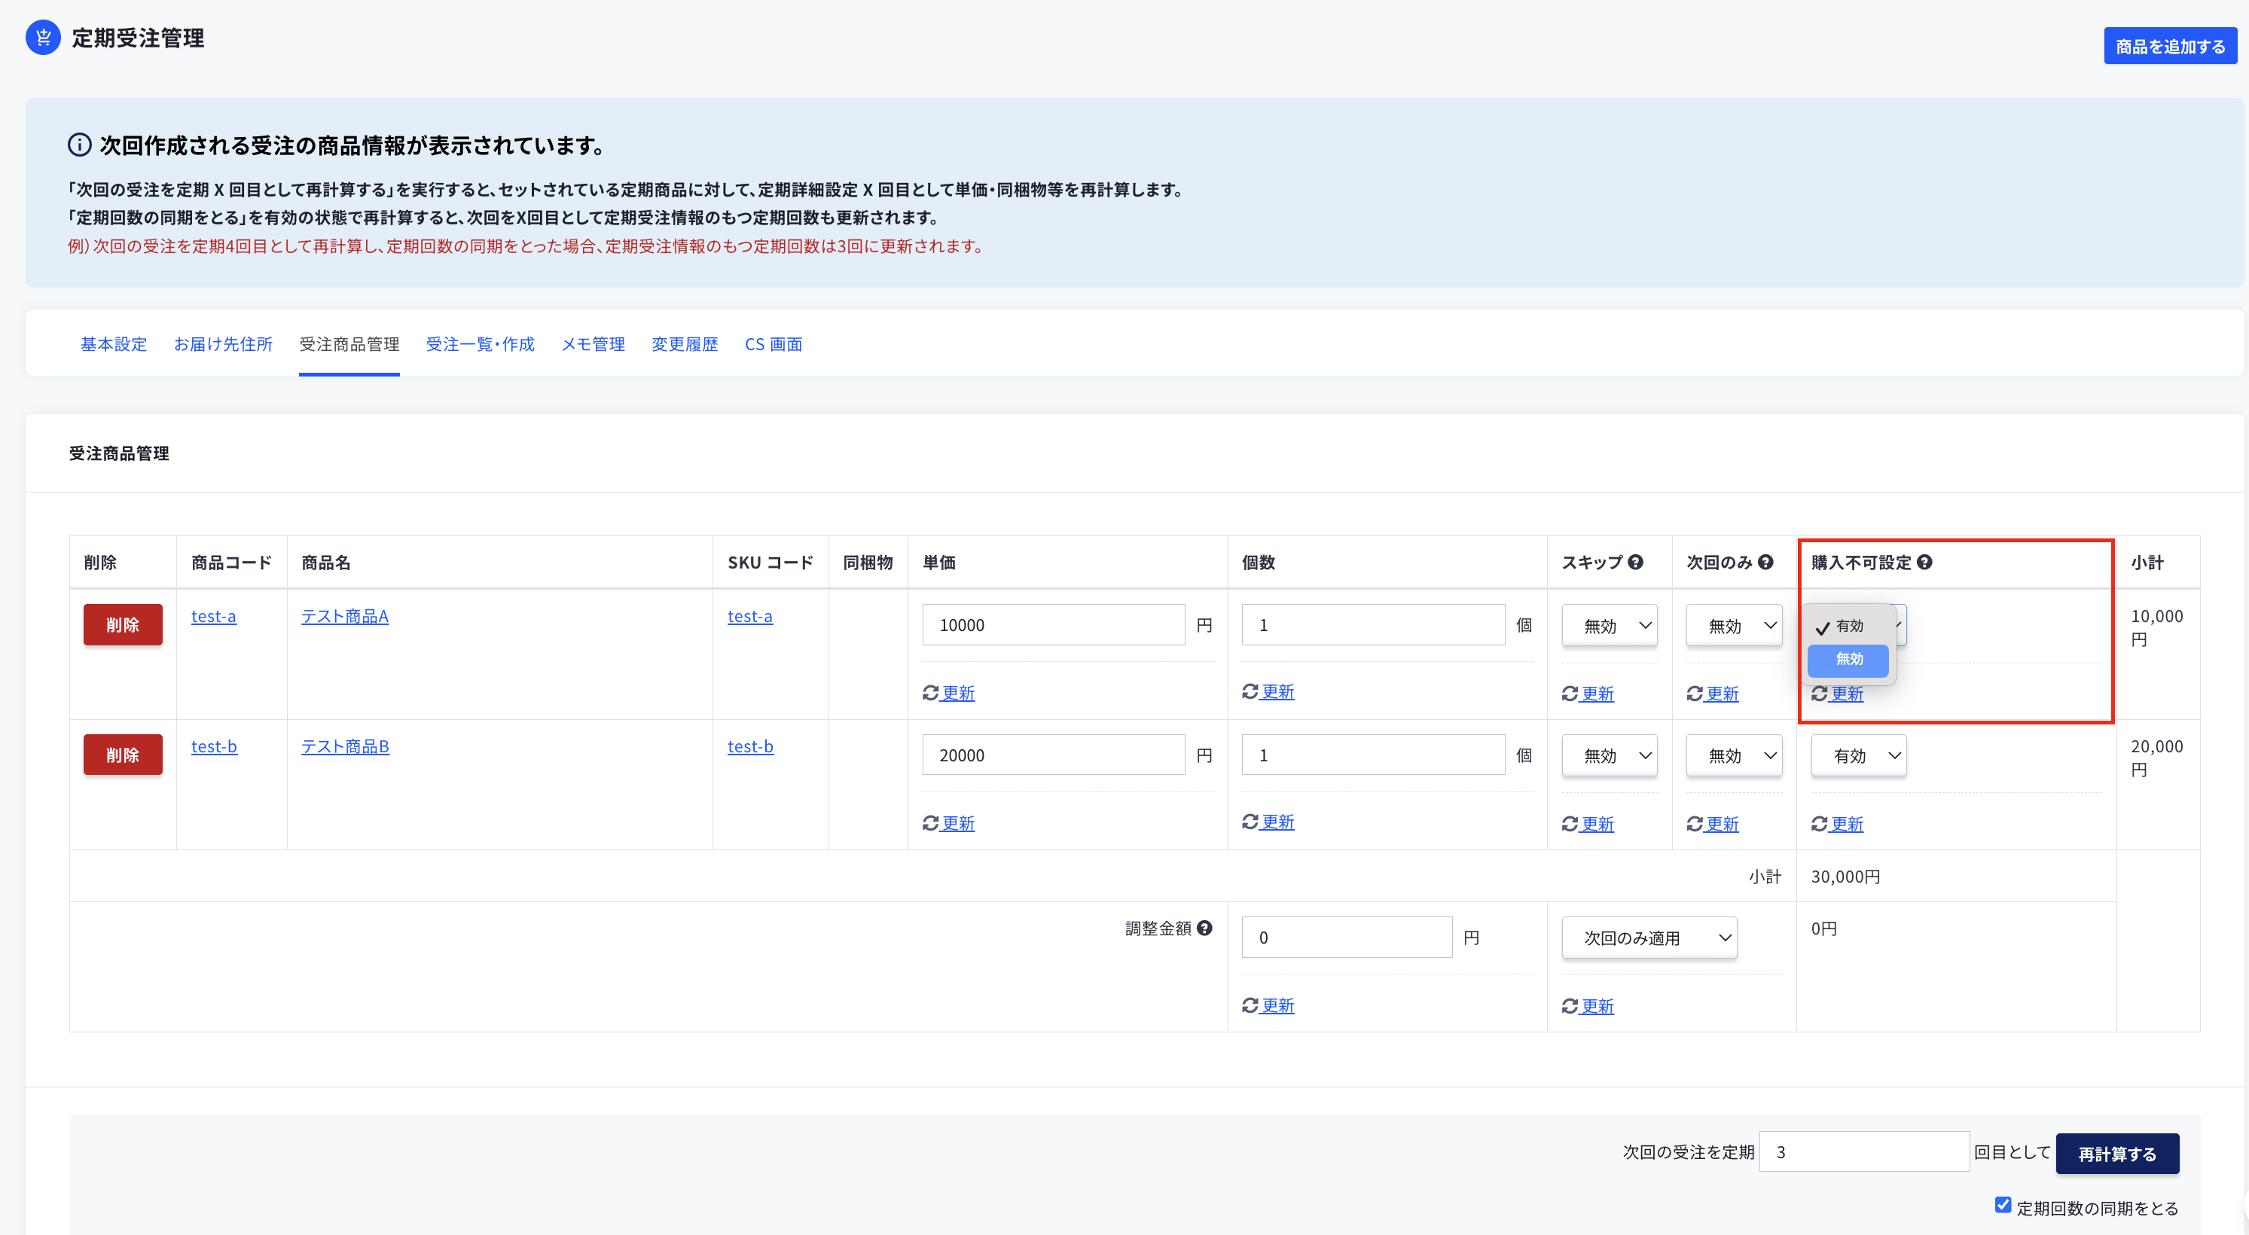Open テスト商品B product name link
This screenshot has width=2249, height=1235.
pyautogui.click(x=346, y=747)
